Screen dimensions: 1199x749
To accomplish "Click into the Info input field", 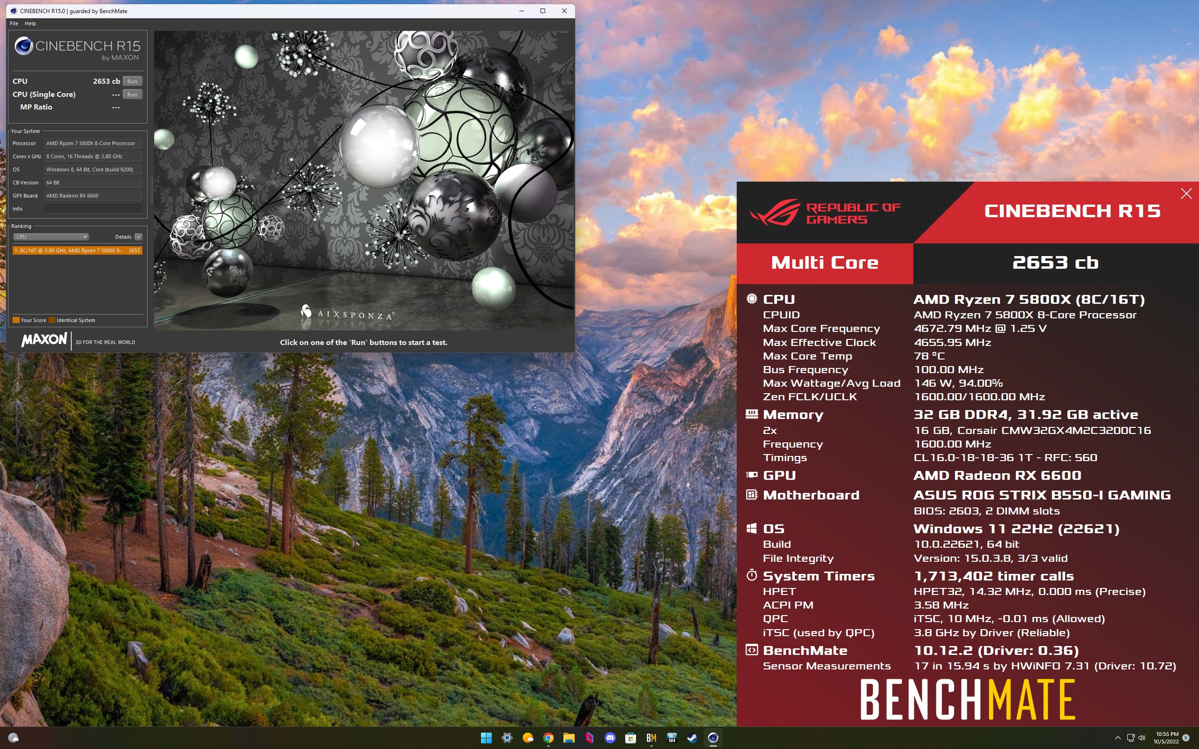I will pos(93,209).
